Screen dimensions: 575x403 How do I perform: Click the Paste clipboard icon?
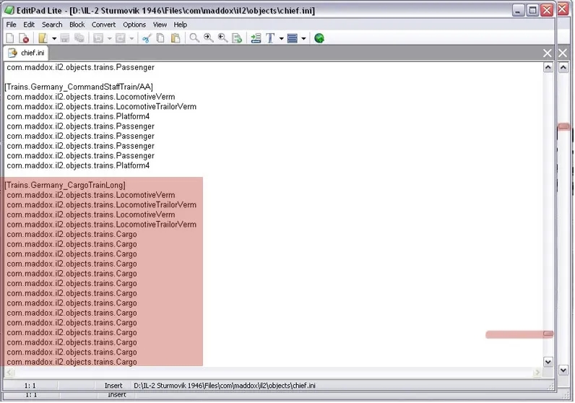tap(176, 38)
